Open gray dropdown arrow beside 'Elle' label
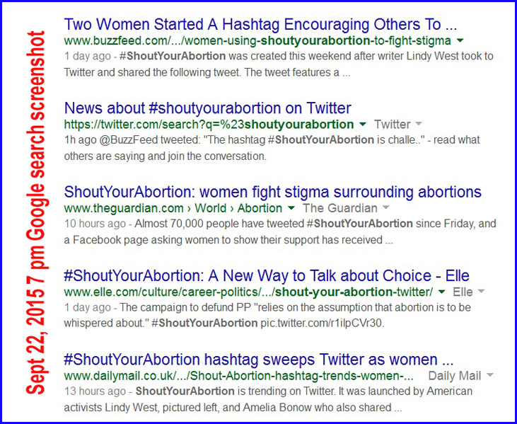517x424 pixels. [x=481, y=292]
